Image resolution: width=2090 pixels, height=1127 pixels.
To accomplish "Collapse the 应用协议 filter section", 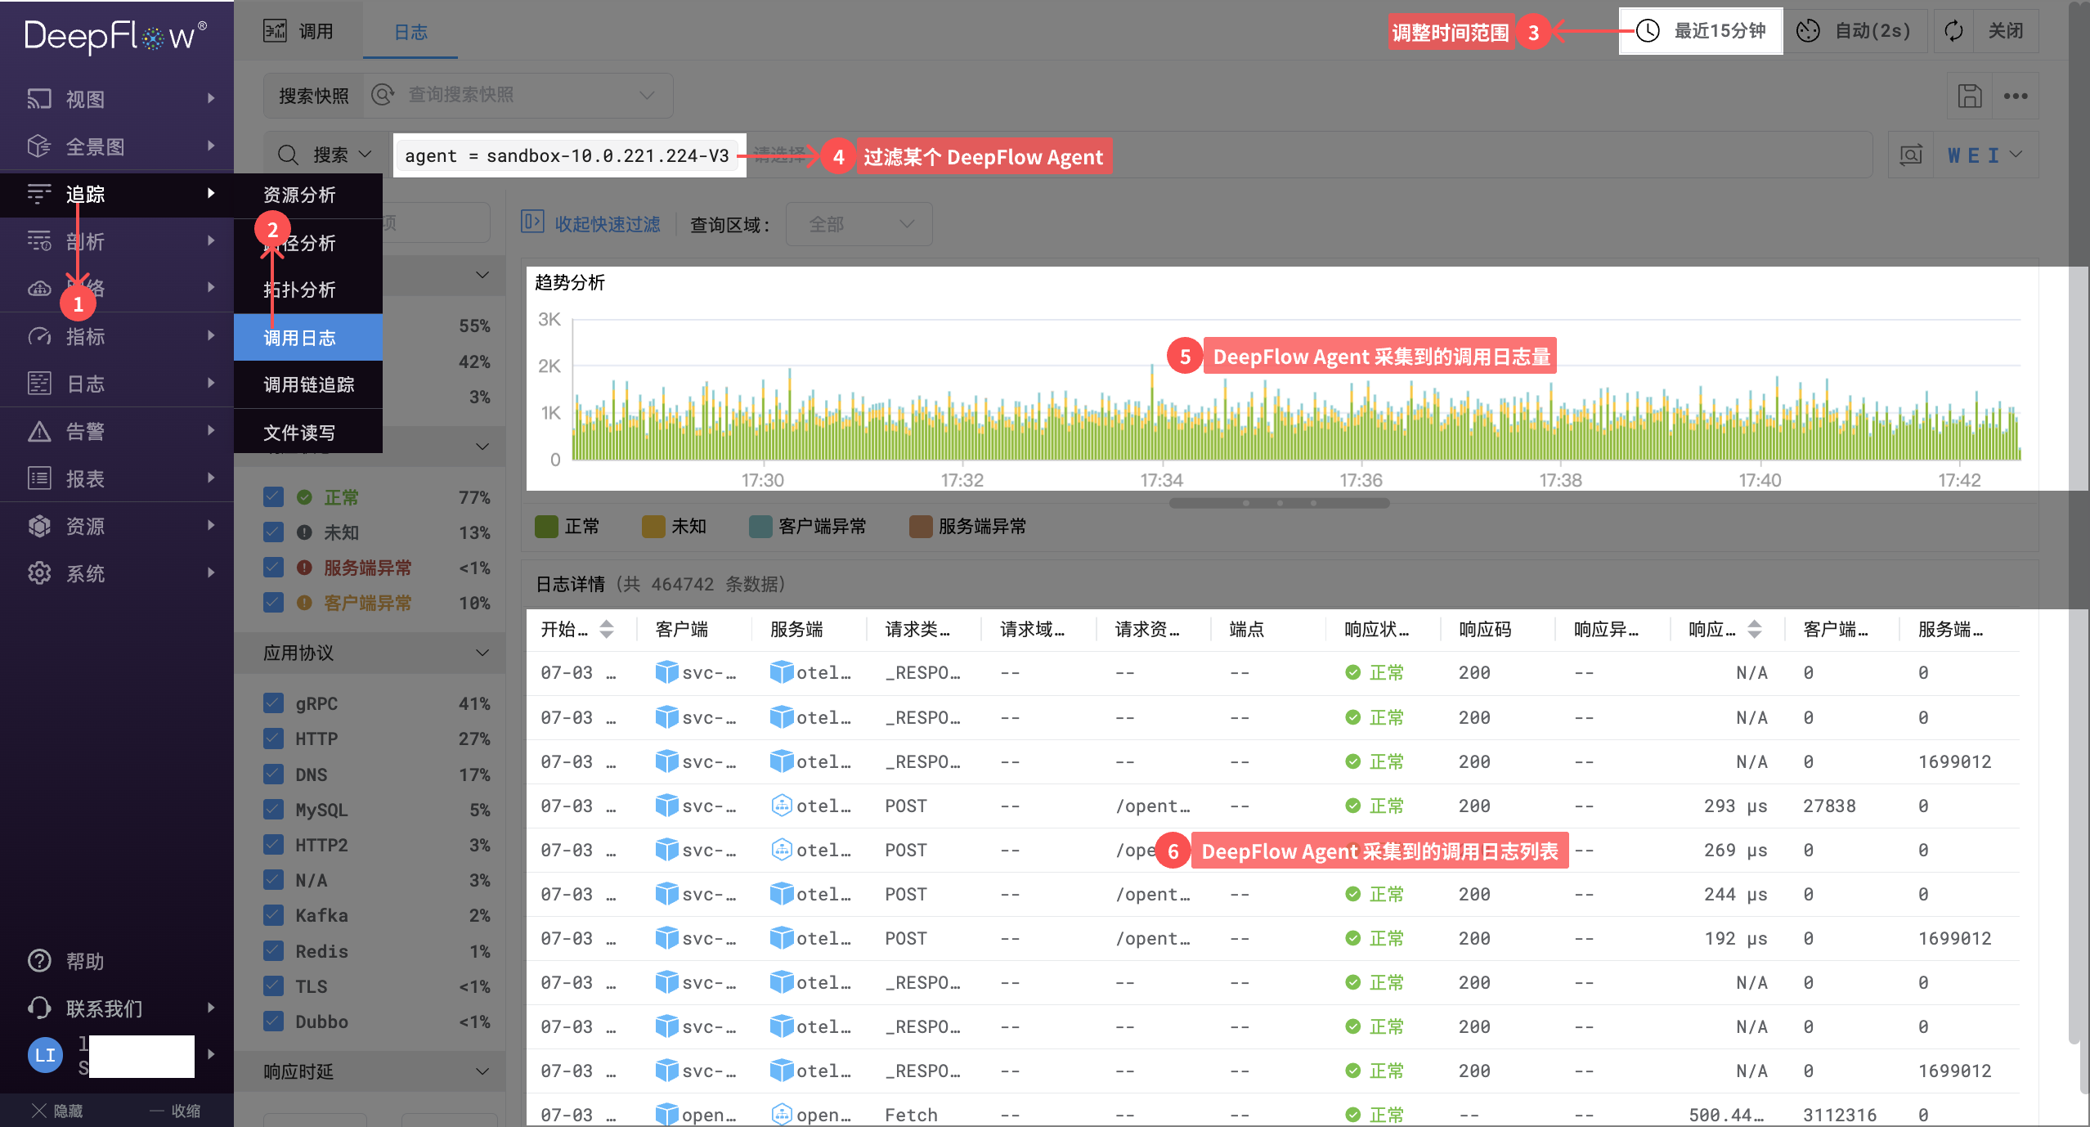I will (482, 653).
